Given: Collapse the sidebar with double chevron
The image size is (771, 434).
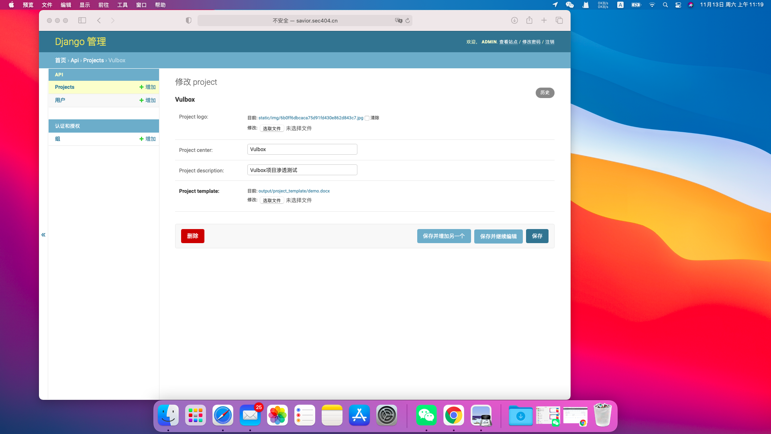Looking at the screenshot, I should pyautogui.click(x=43, y=235).
